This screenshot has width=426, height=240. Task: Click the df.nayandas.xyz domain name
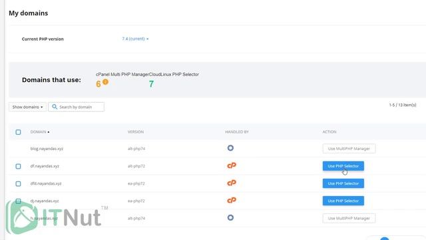45,166
